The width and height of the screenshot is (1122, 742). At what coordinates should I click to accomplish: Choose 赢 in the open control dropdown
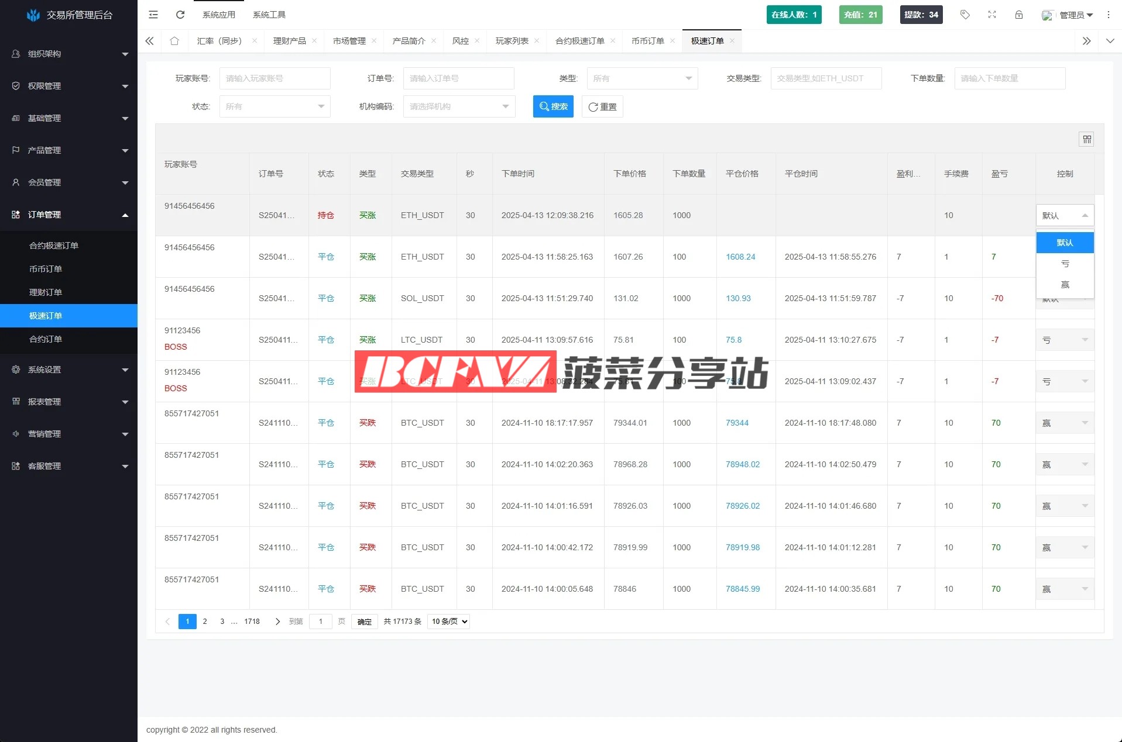coord(1065,285)
